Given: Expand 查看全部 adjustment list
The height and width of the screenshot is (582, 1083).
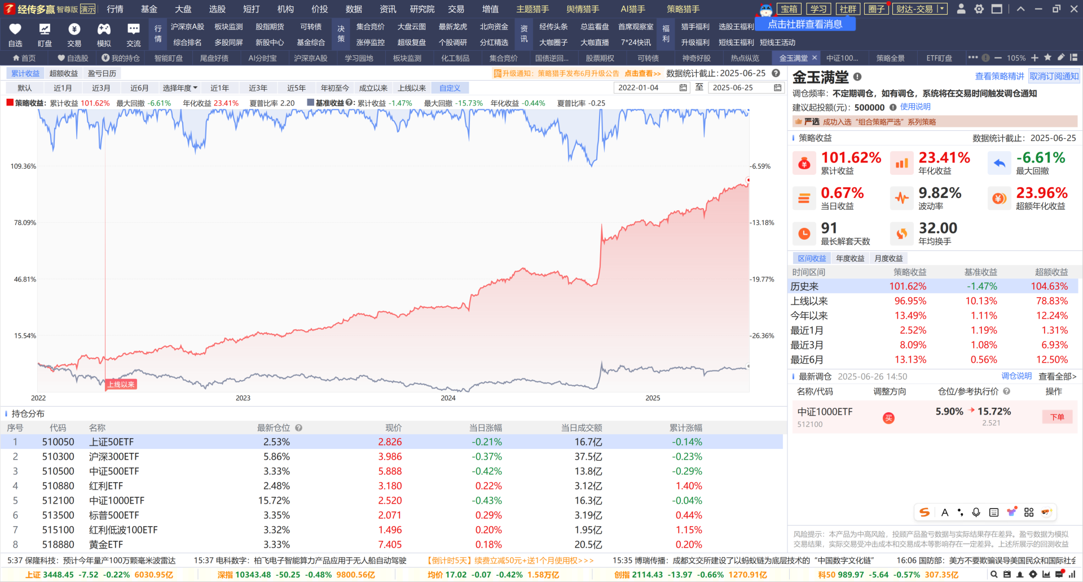Looking at the screenshot, I should (x=1058, y=376).
